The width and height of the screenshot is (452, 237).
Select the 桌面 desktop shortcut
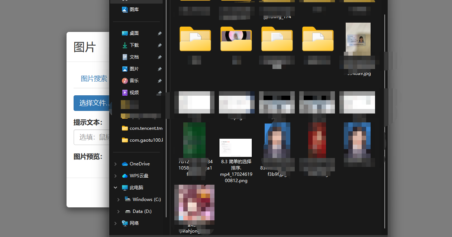pos(134,33)
